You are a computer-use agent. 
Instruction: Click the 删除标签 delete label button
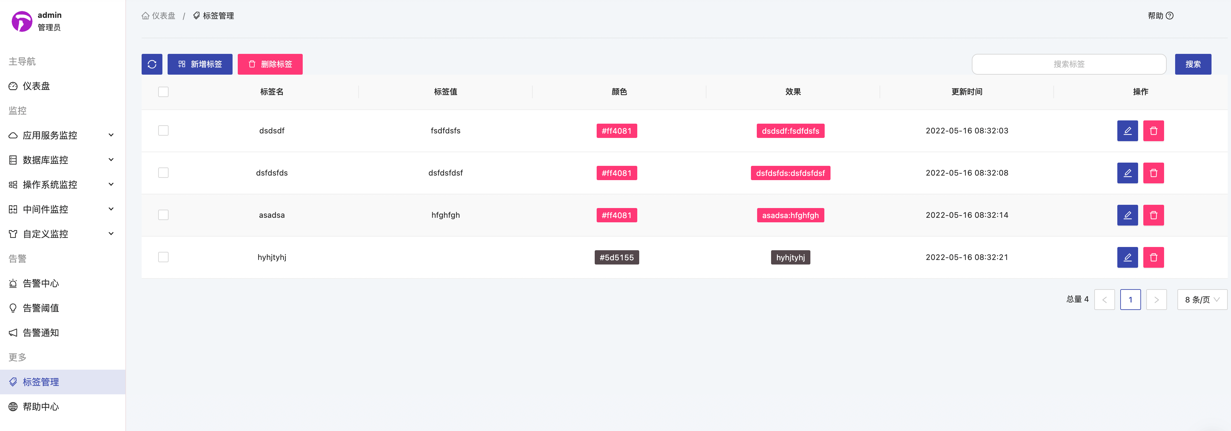click(270, 64)
